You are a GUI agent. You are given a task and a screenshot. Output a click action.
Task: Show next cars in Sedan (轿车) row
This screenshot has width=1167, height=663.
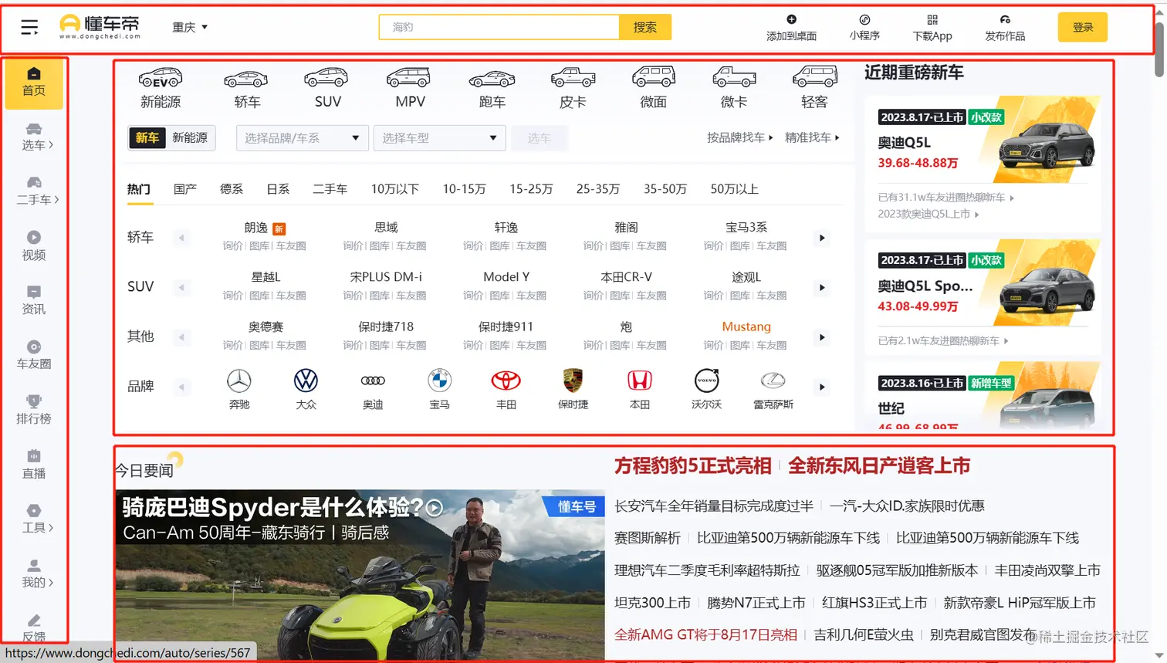pos(822,238)
